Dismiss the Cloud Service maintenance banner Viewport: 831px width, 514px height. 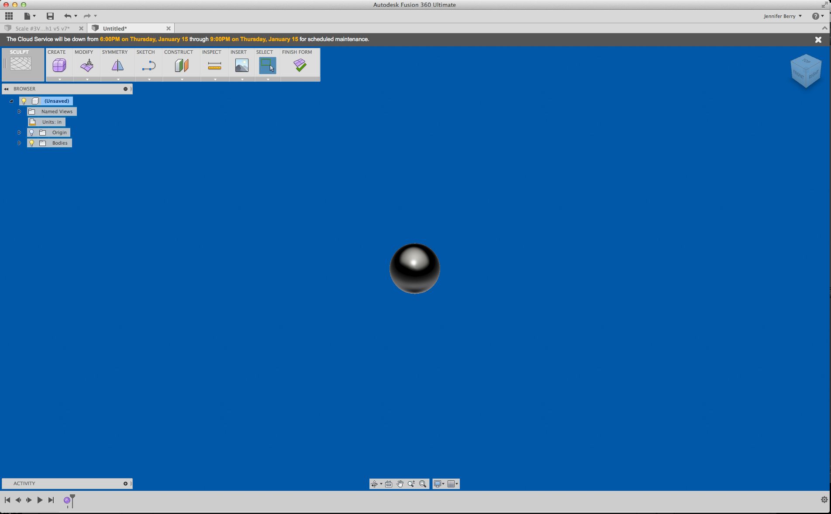point(818,39)
